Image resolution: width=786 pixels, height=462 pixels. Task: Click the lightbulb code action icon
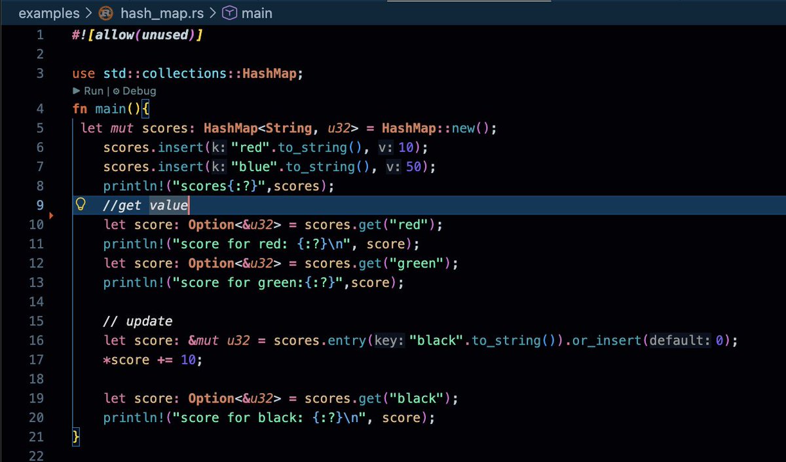point(81,205)
